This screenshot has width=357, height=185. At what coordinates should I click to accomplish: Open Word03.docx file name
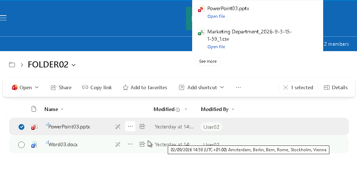click(x=63, y=144)
